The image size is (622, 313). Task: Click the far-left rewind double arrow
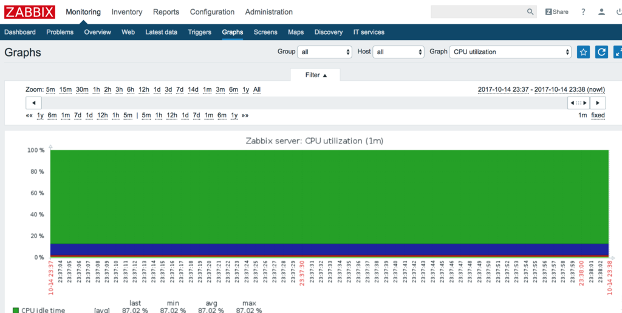(x=29, y=115)
